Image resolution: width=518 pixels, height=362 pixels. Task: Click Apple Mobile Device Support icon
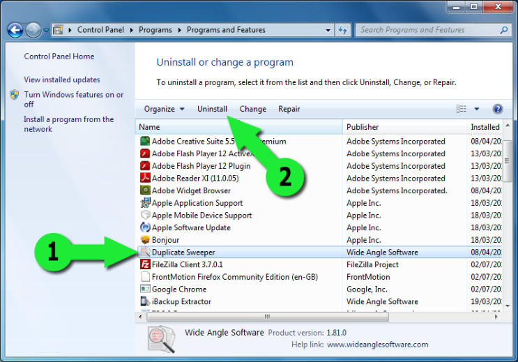click(145, 216)
